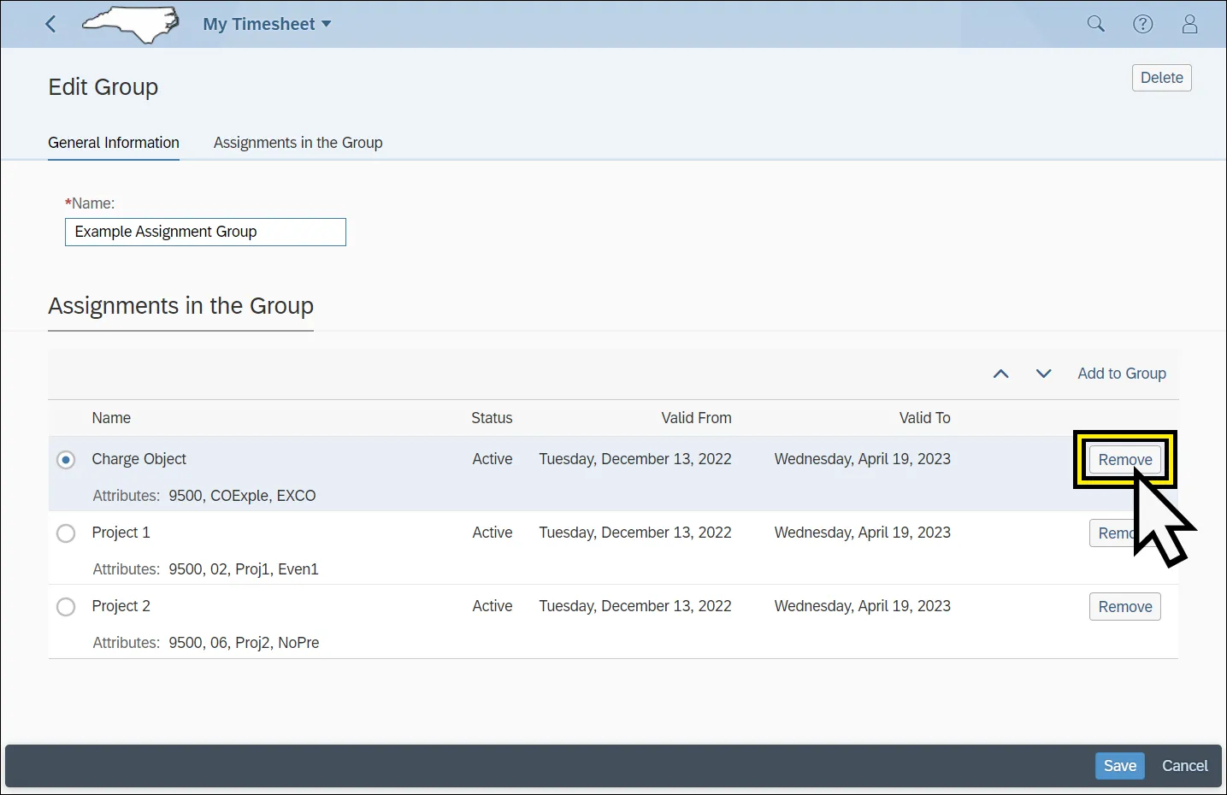This screenshot has width=1227, height=795.
Task: Select the Project 2 radio button
Action: click(66, 607)
